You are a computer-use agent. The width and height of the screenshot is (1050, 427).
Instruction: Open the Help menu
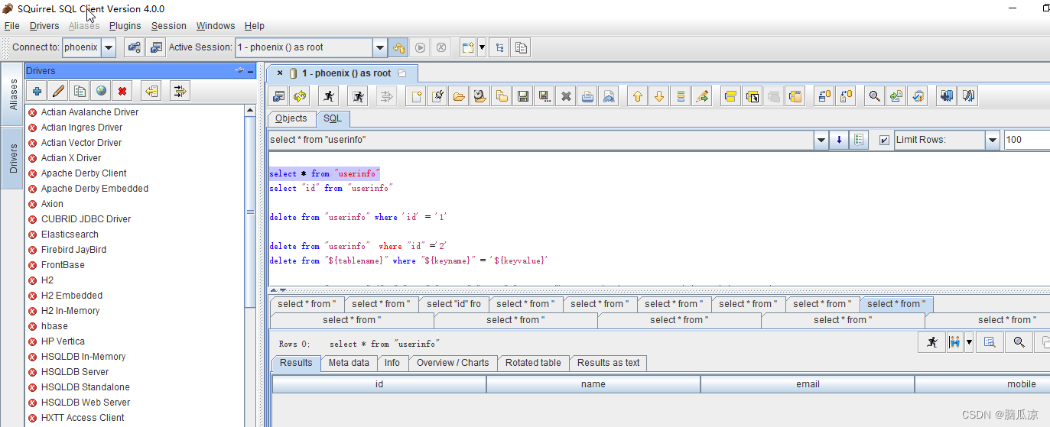tap(255, 26)
